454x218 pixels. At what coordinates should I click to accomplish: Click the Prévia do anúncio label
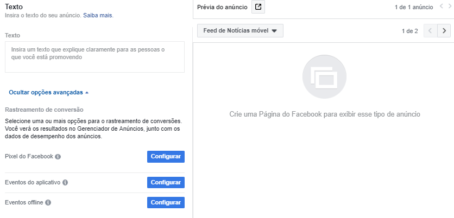222,8
